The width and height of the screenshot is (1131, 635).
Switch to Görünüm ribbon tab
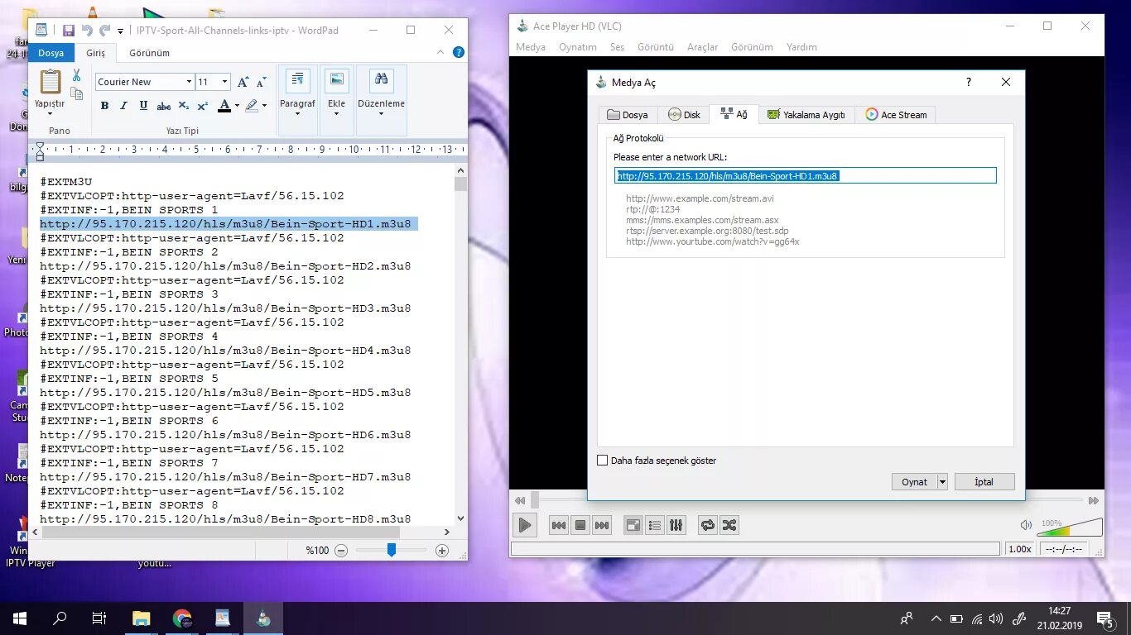click(149, 53)
